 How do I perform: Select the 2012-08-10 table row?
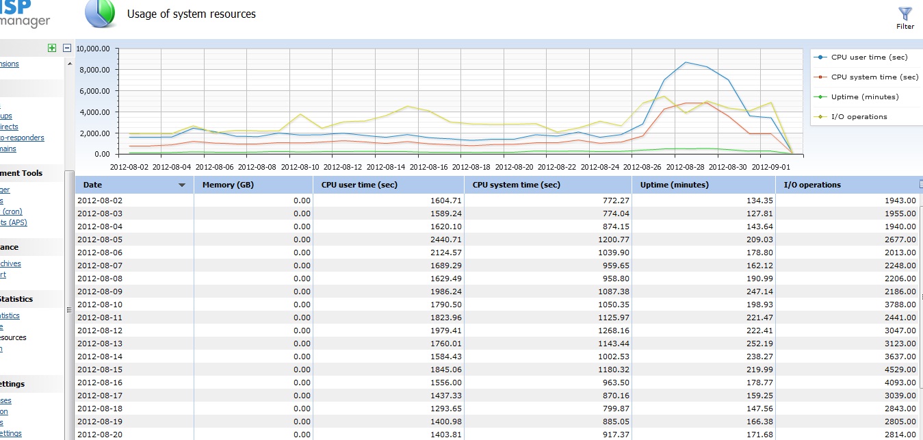click(498, 305)
